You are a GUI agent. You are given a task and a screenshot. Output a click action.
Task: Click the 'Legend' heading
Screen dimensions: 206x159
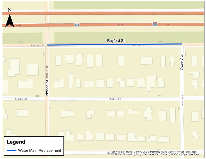pos(16,142)
